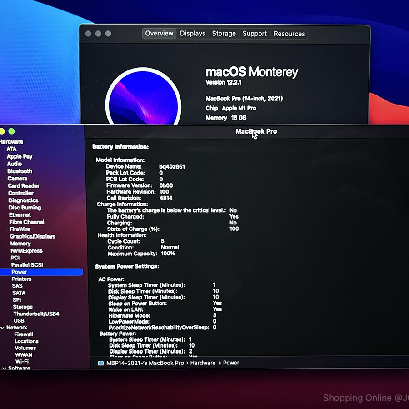Click Power in the path bar
Viewport: 409px width, 409px height.
pyautogui.click(x=231, y=363)
